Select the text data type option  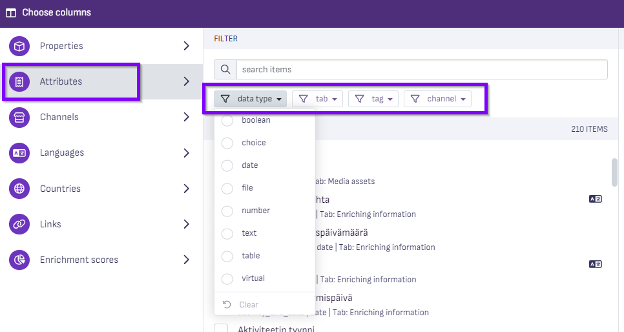[227, 233]
